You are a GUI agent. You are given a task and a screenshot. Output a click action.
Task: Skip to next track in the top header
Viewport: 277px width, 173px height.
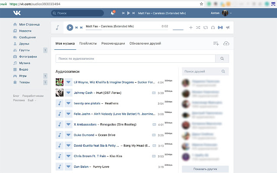[134, 13]
